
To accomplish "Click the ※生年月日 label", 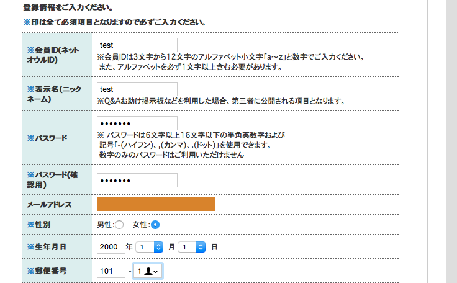I will [x=47, y=247].
